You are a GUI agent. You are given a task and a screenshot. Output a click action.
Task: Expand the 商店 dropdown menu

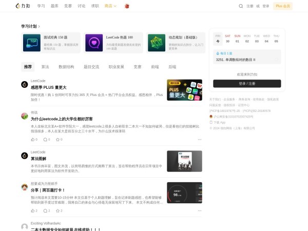[x=110, y=6]
